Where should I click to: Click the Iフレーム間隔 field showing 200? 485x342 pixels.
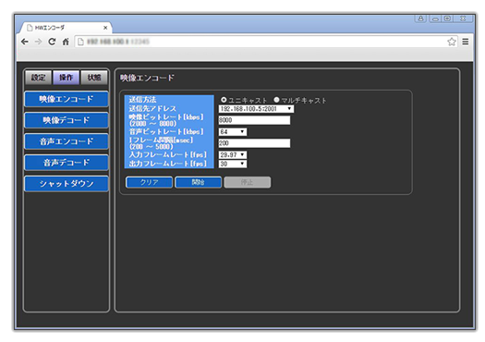tap(254, 143)
